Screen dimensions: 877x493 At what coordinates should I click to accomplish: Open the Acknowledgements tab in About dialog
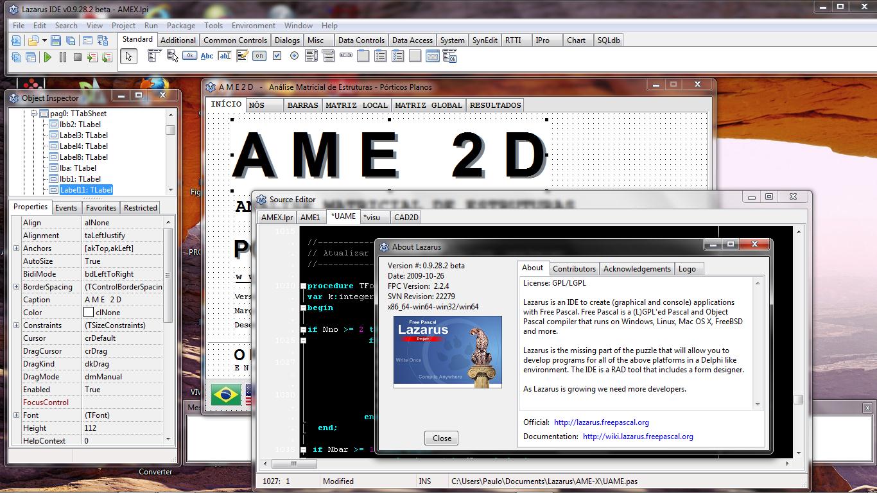[637, 269]
